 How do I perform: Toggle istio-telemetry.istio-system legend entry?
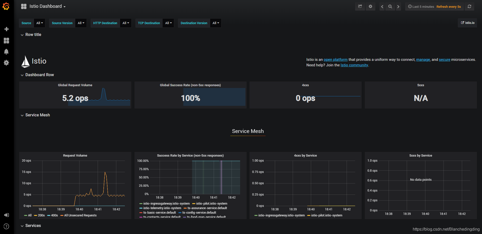160,208
